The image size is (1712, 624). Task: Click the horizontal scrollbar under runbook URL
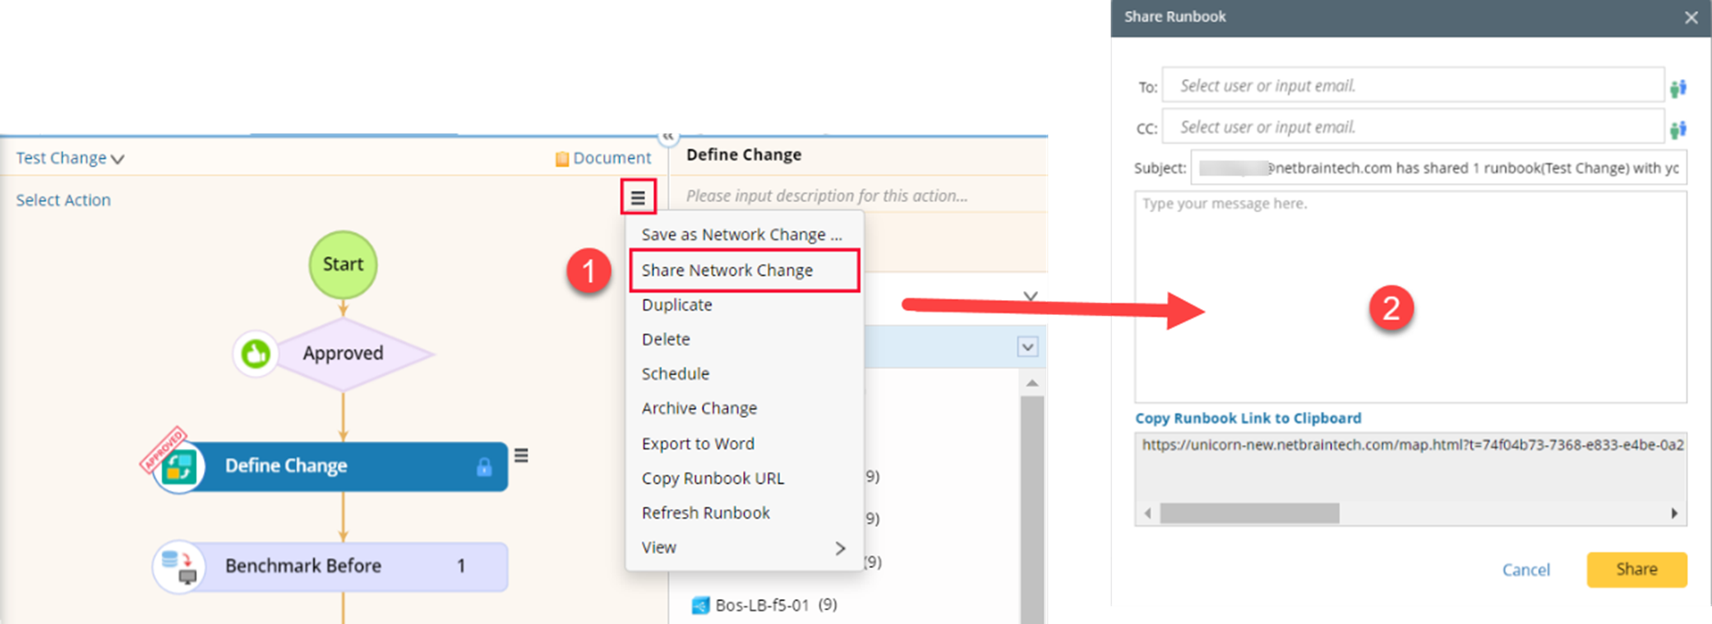point(1249,513)
